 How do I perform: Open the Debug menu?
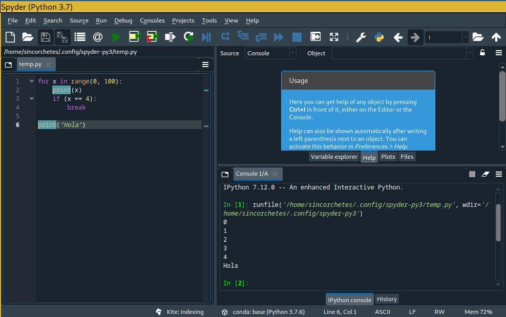123,20
